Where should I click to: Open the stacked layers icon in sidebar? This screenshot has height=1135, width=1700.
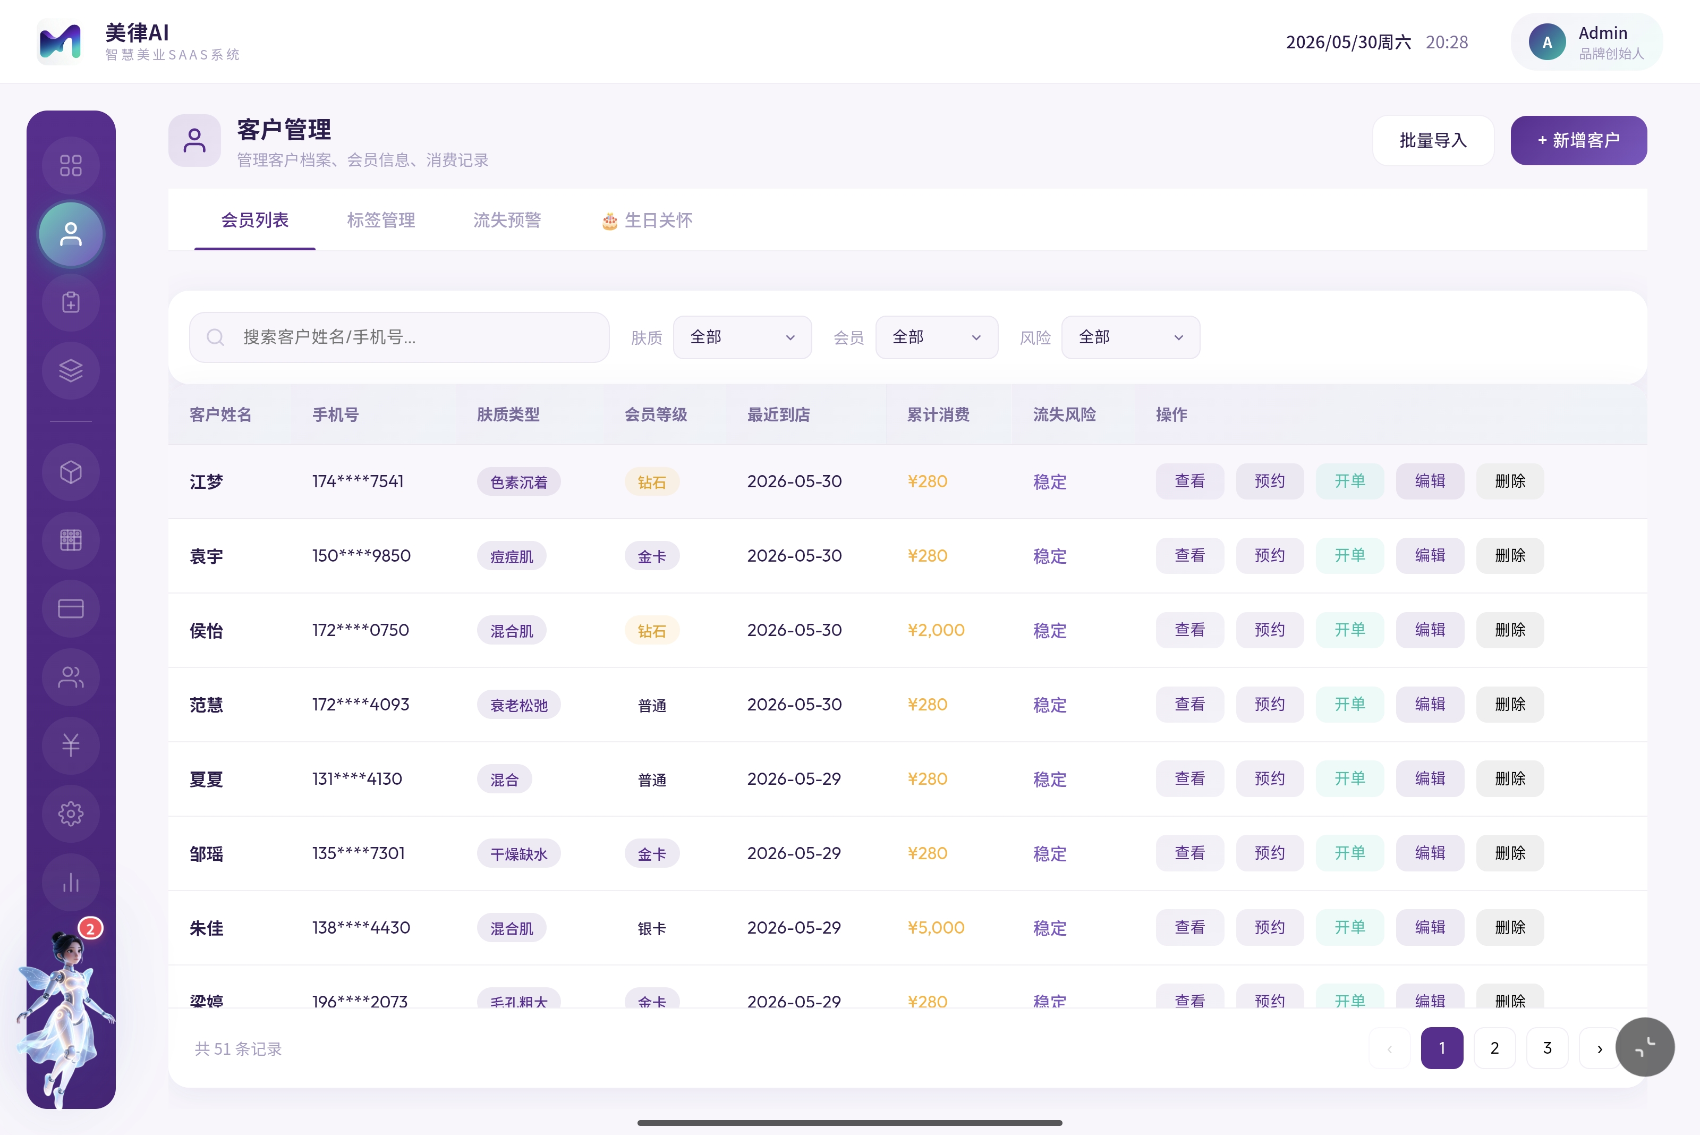[x=71, y=370]
